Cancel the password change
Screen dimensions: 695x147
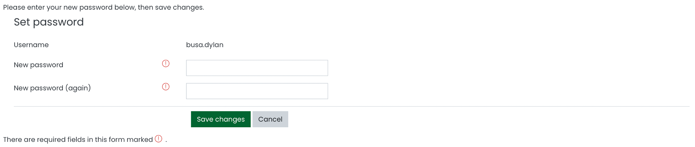[x=270, y=119]
